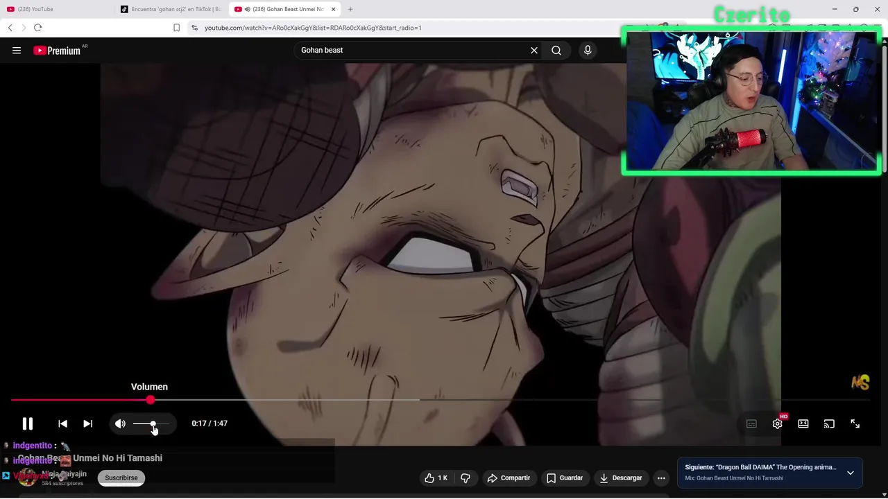The height and width of the screenshot is (499, 888).
Task: Subscribe using Suscribirse button
Action: (x=121, y=478)
